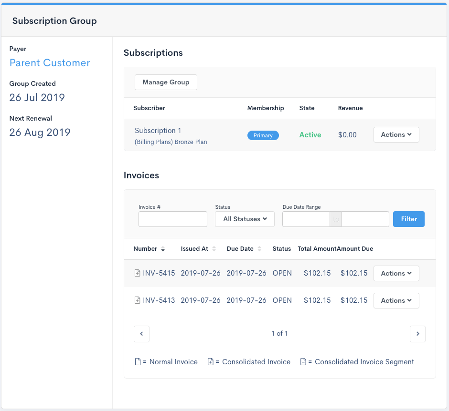
Task: Click the (Billing Plans) Bronze Plan text
Action: pyautogui.click(x=171, y=142)
